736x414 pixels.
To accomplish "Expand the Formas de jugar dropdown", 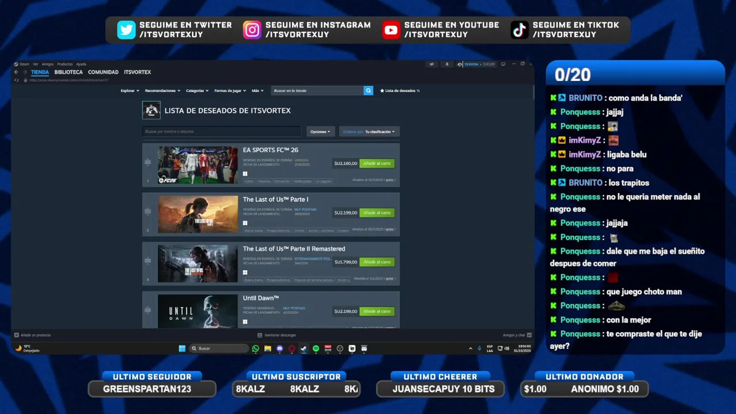I will pyautogui.click(x=230, y=90).
